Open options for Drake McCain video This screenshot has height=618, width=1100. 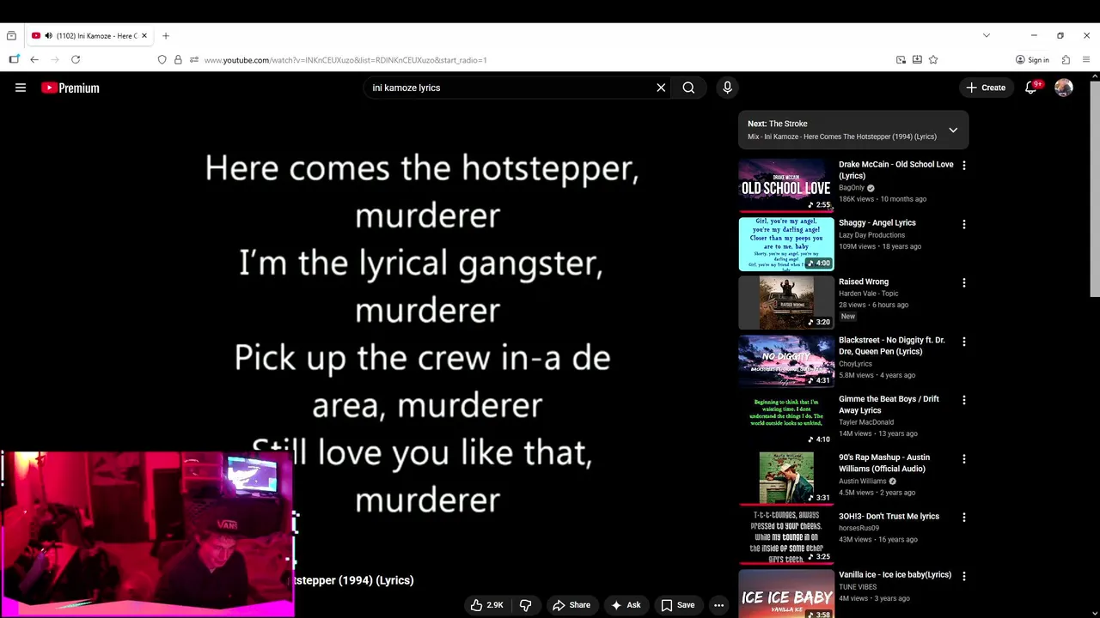963,166
